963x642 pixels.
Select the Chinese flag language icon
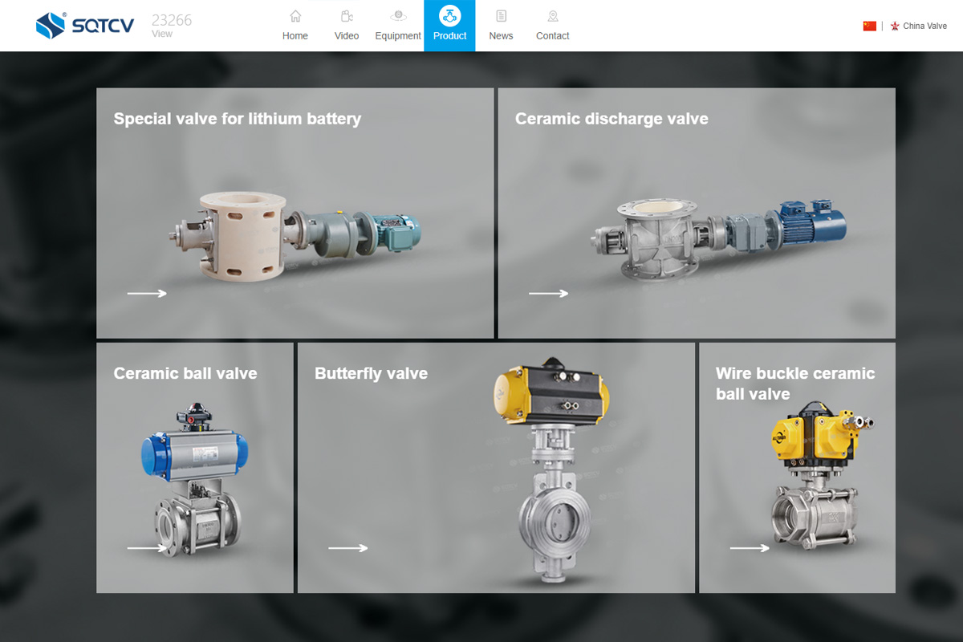(x=870, y=26)
